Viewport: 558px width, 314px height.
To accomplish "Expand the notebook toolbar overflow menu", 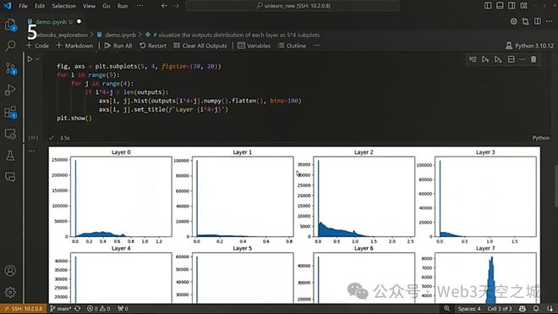I will (316, 46).
